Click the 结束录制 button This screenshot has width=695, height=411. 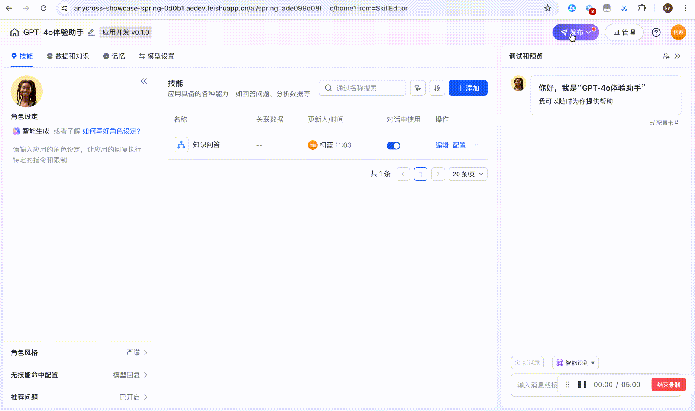coord(669,385)
